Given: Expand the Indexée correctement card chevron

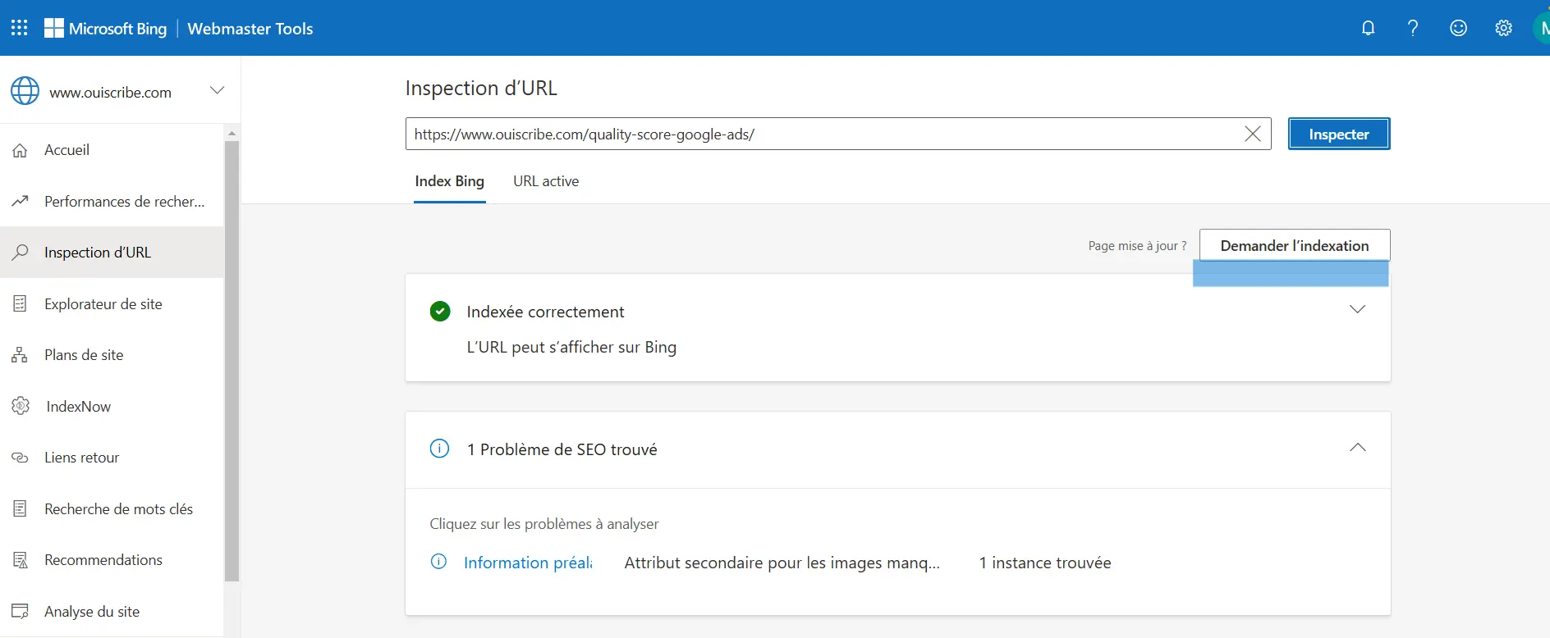Looking at the screenshot, I should [x=1357, y=309].
